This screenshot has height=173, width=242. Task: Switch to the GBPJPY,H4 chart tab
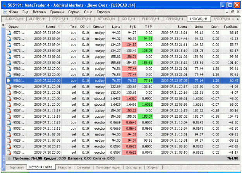(60, 19)
